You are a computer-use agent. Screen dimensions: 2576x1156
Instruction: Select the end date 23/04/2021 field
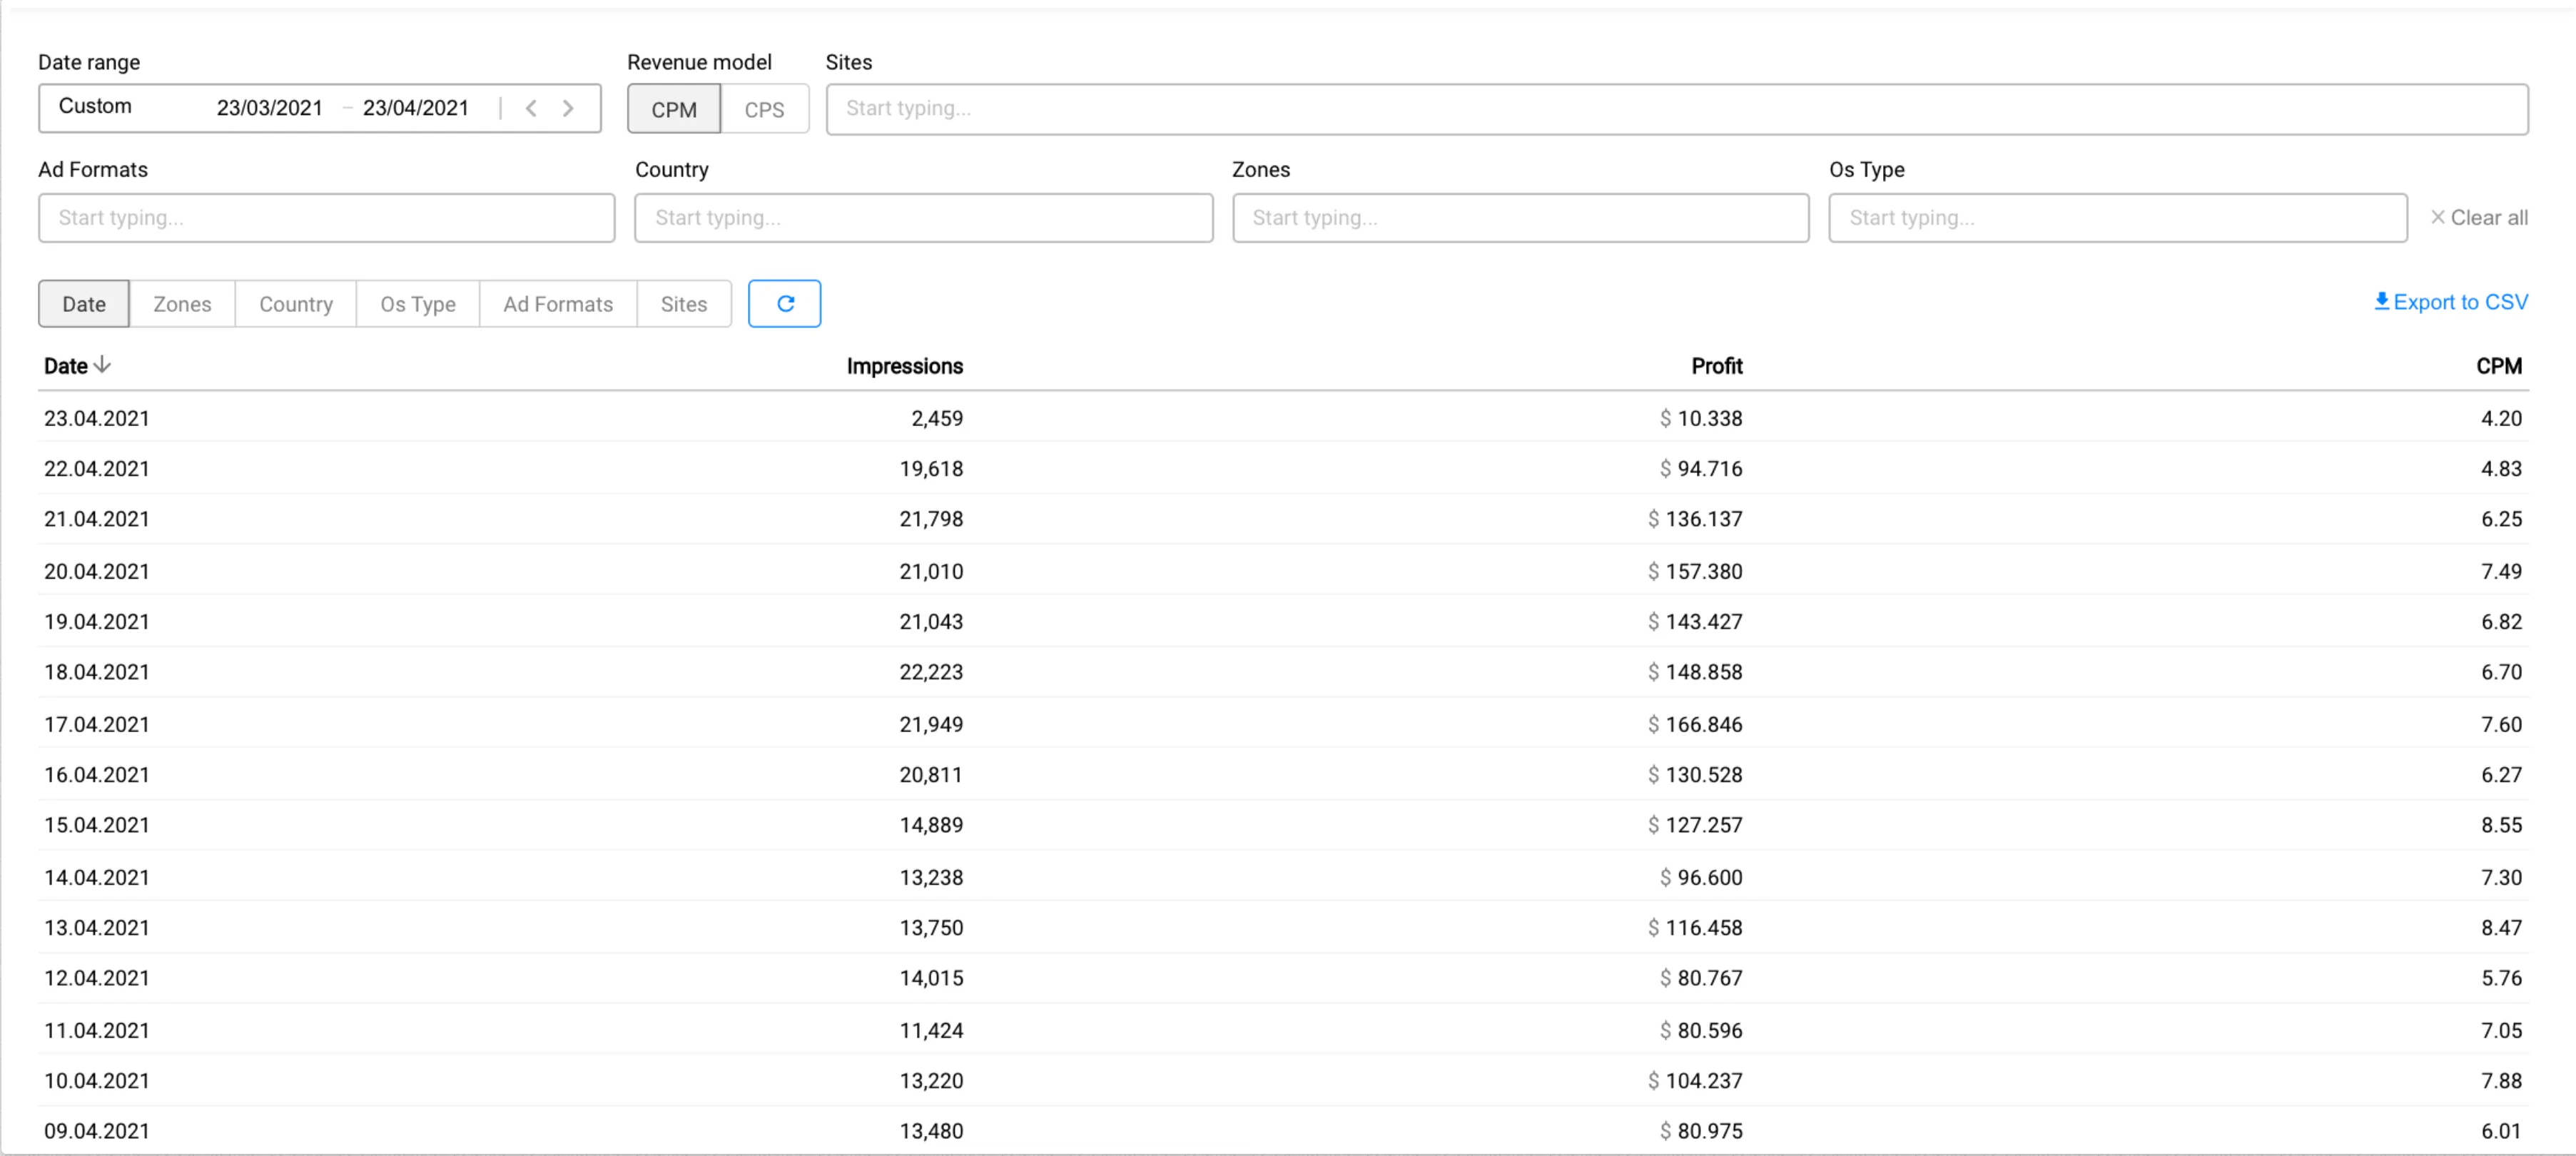415,108
